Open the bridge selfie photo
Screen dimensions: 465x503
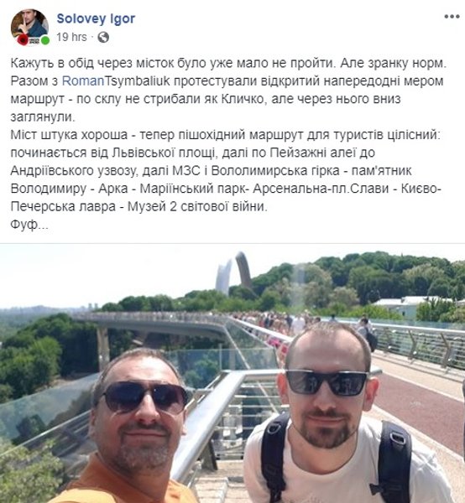[x=232, y=374]
